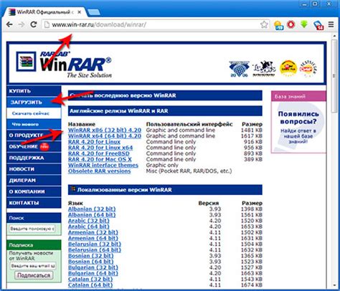Select Что нового submenu item

(x=34, y=124)
